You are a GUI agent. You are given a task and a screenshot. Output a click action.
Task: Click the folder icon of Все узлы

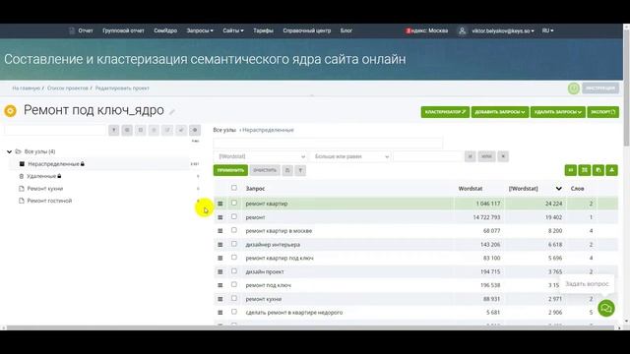(x=18, y=151)
